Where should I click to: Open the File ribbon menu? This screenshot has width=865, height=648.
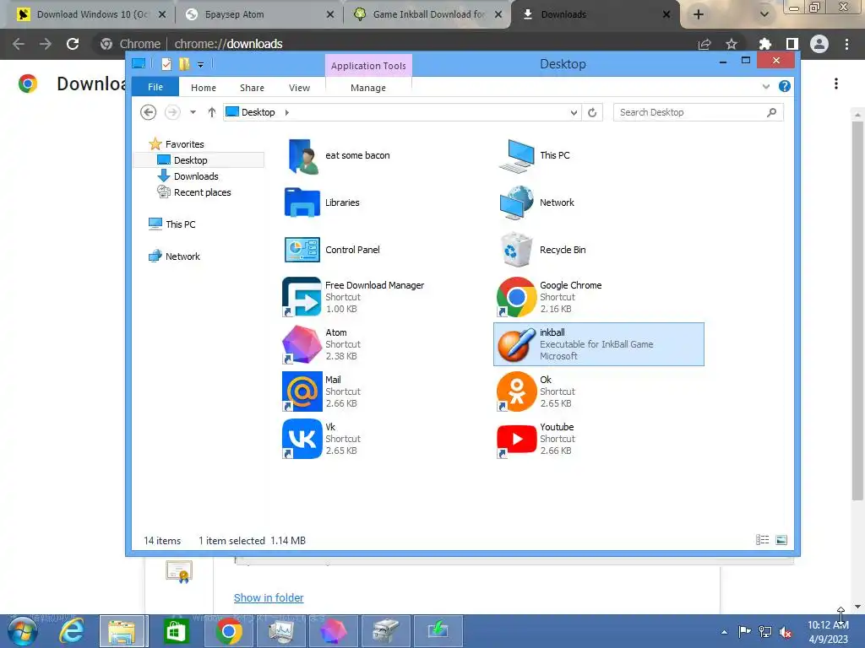pos(155,87)
